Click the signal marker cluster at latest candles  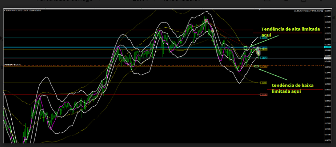pos(258,51)
